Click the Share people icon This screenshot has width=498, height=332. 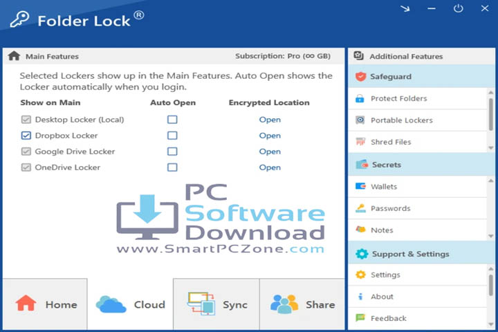pyautogui.click(x=284, y=304)
